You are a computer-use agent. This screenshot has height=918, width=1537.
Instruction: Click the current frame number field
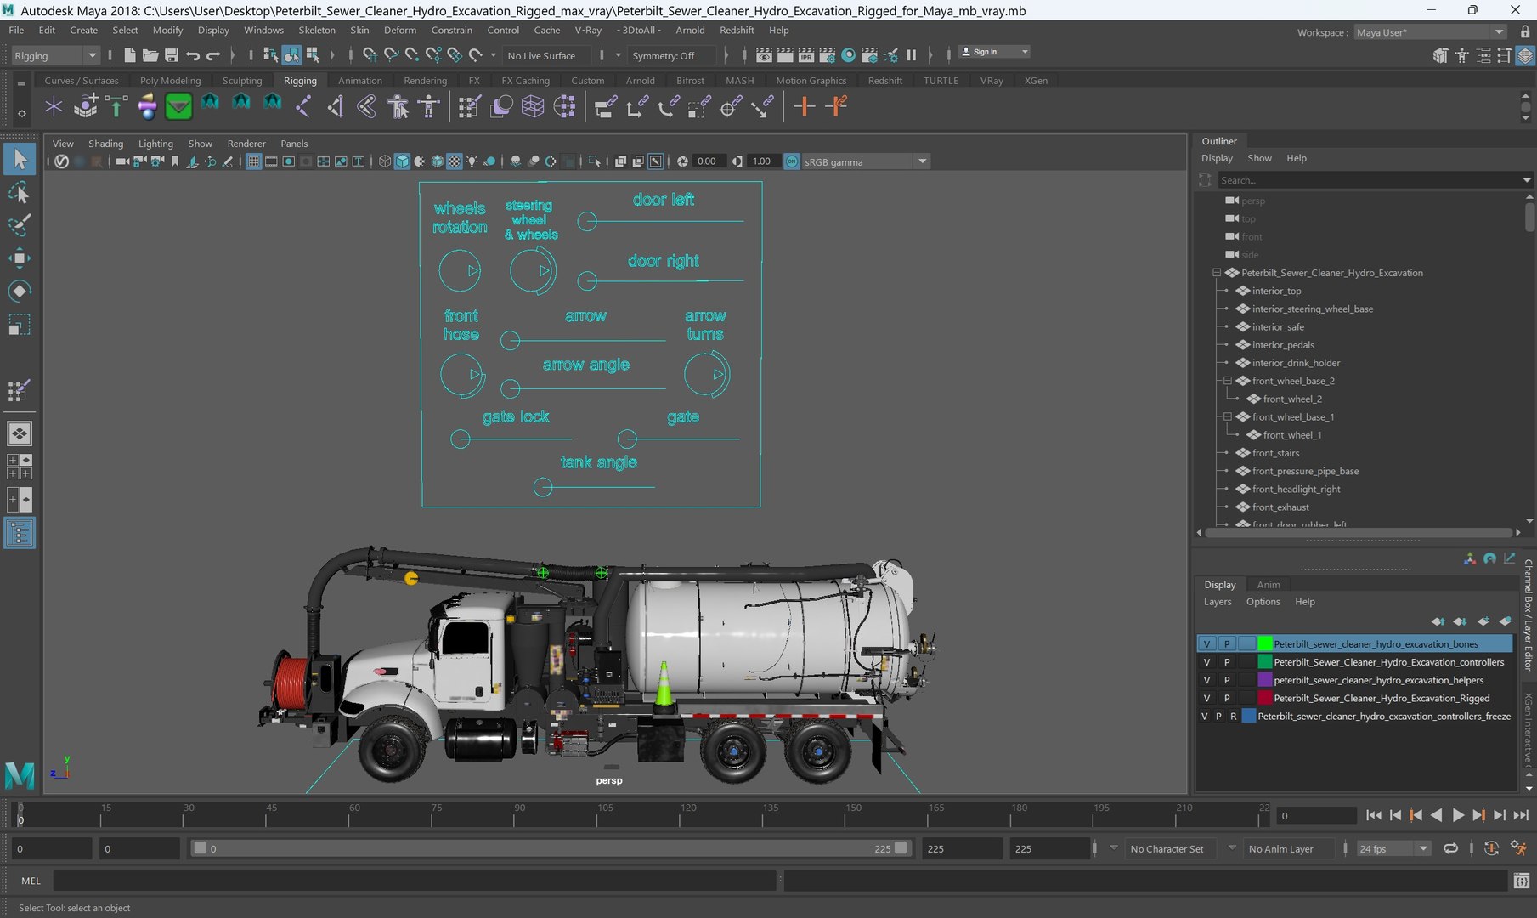(x=1317, y=815)
